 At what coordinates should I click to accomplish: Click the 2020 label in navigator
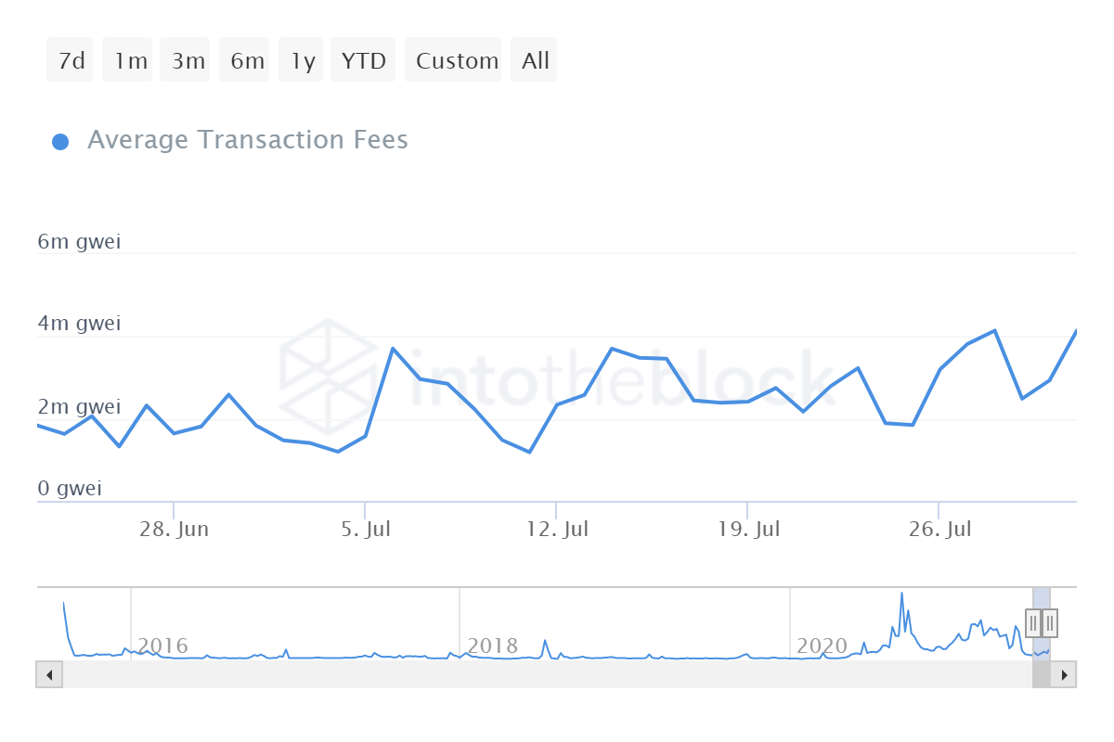pyautogui.click(x=823, y=646)
